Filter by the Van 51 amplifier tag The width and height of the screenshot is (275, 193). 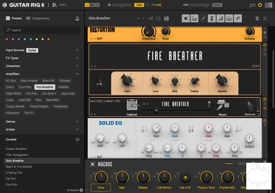pos(29,113)
